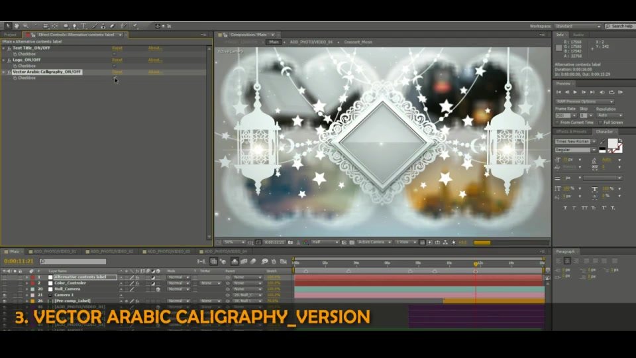
Task: Expand Null_Camera layer properties
Action: click(x=26, y=290)
